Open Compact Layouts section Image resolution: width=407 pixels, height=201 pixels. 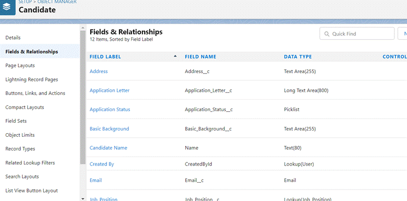25,107
